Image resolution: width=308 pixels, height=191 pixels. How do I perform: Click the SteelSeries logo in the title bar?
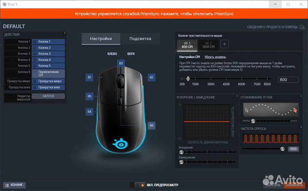click(x=4, y=4)
